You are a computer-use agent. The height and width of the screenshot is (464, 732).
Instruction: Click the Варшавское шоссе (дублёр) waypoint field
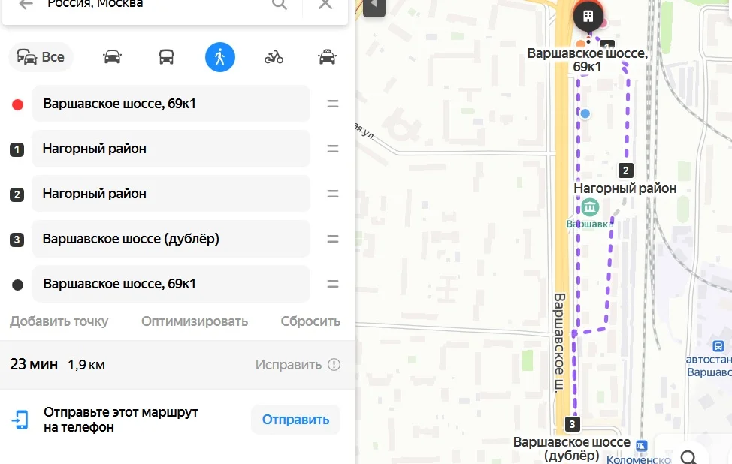coord(171,239)
